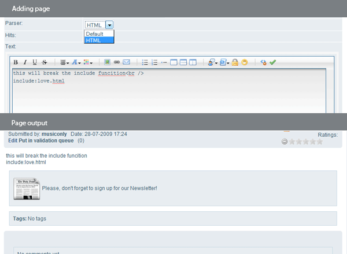Viewport: 347px width, 254px height.
Task: Toggle underline formatting in the editor toolbar
Action: pos(35,62)
